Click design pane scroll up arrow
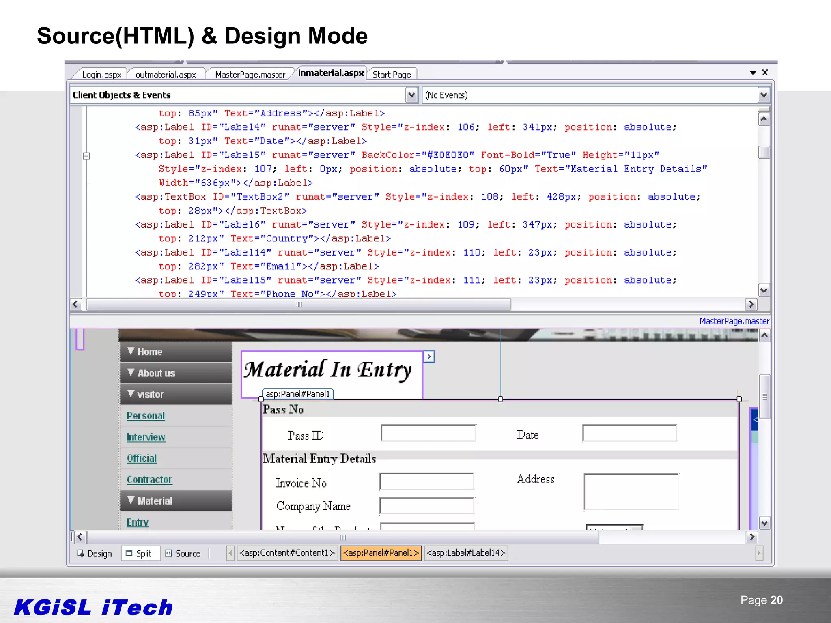Image resolution: width=831 pixels, height=623 pixels. (764, 335)
